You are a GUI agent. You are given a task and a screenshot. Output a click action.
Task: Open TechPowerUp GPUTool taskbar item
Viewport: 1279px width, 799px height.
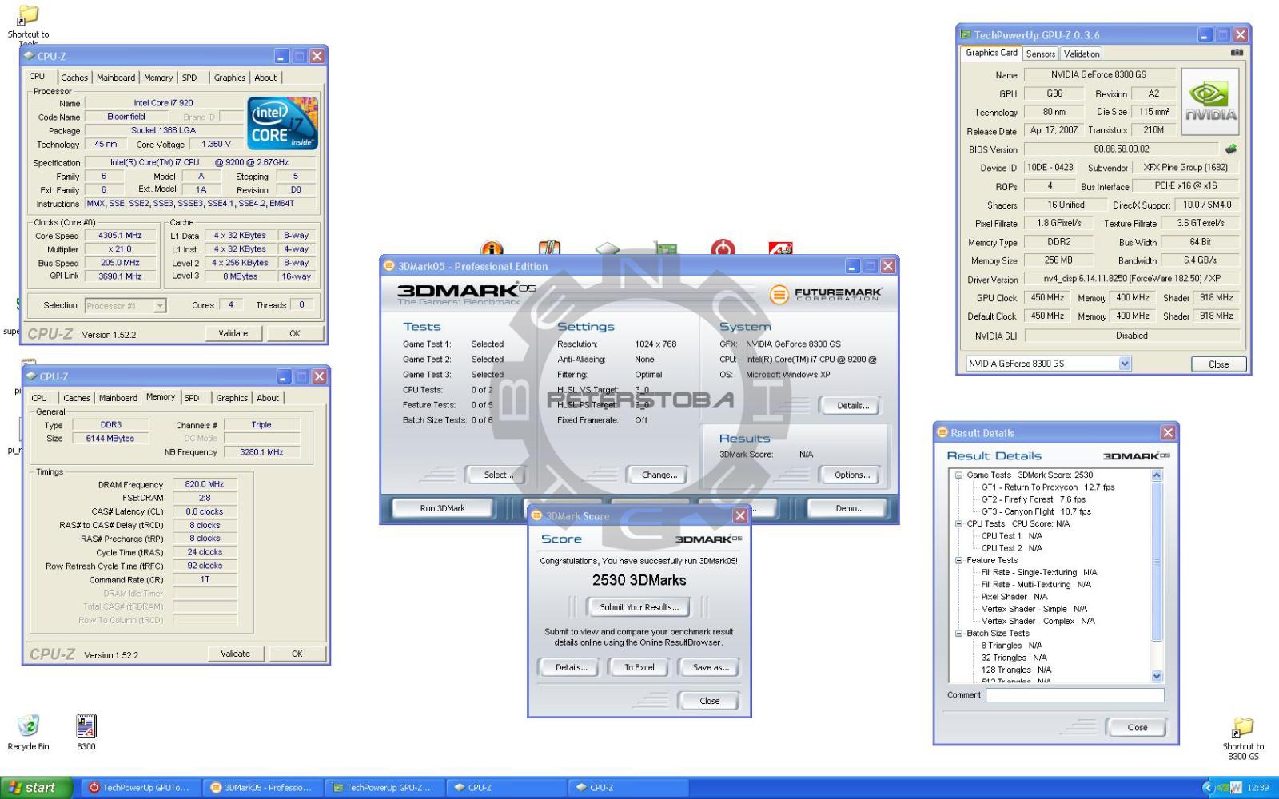pos(140,788)
